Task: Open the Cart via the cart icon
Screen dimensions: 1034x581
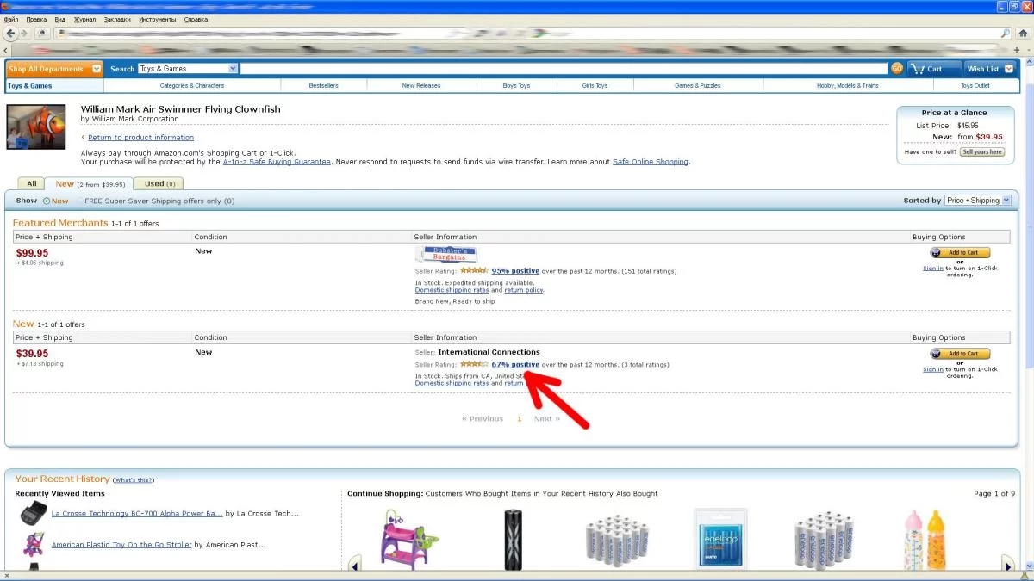Action: click(x=931, y=68)
